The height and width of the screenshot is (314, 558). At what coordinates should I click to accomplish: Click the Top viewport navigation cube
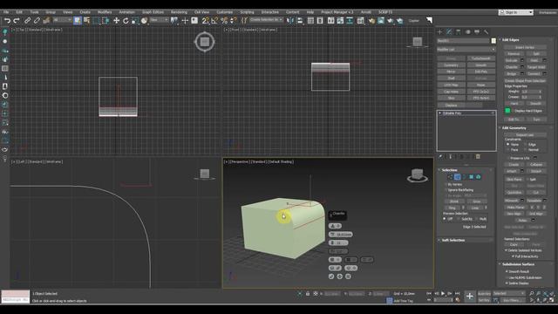click(x=204, y=42)
